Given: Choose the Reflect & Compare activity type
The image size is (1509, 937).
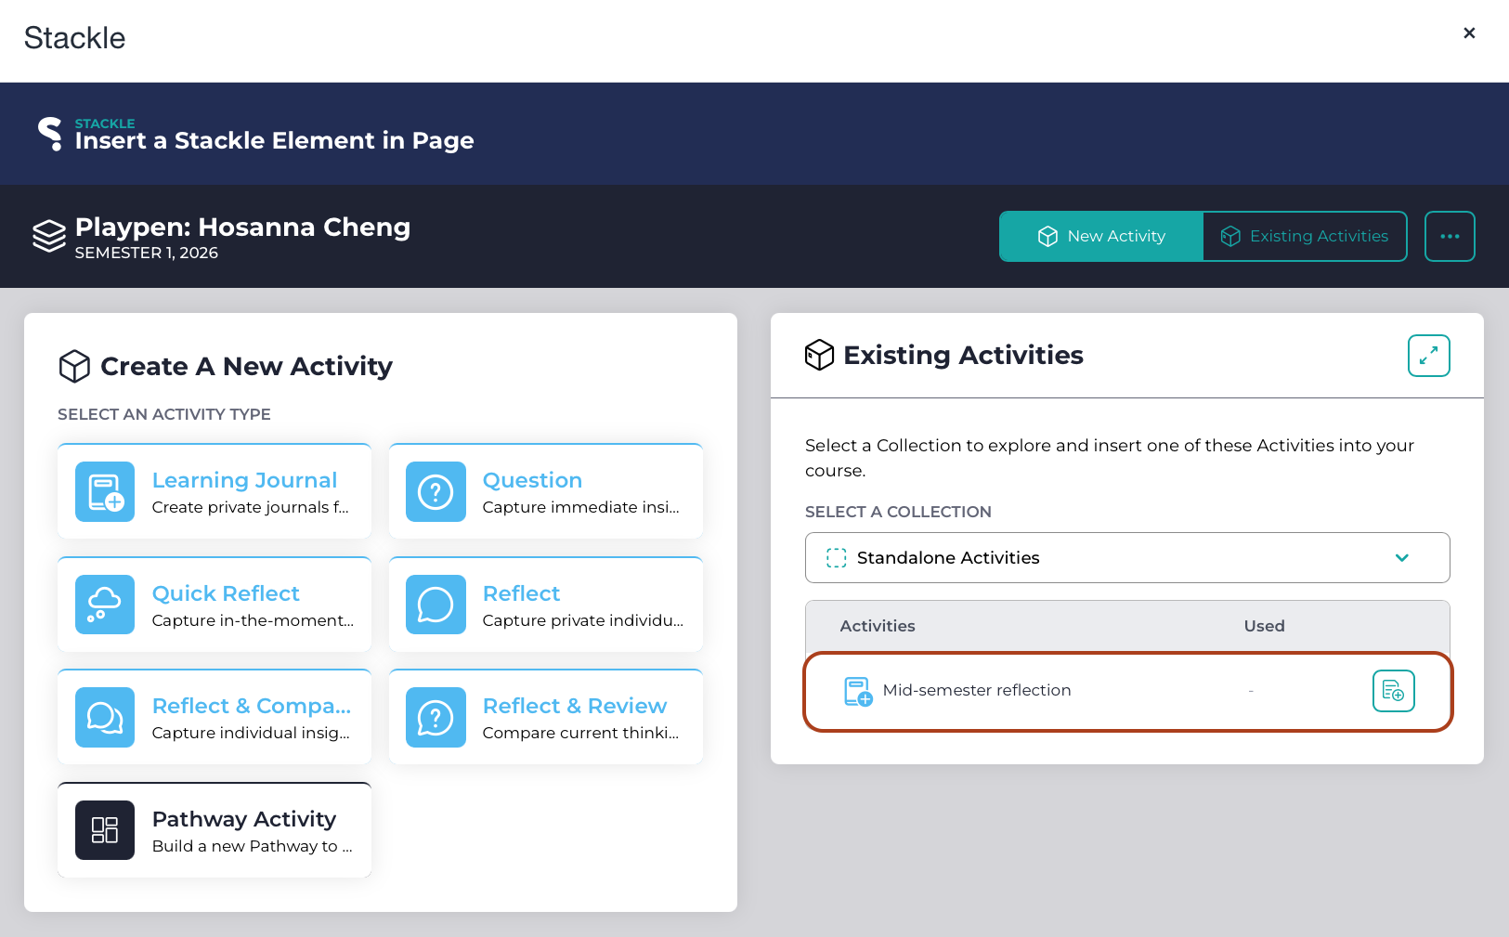Looking at the screenshot, I should tap(215, 717).
